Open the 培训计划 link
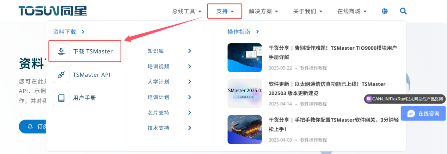 pos(158,97)
